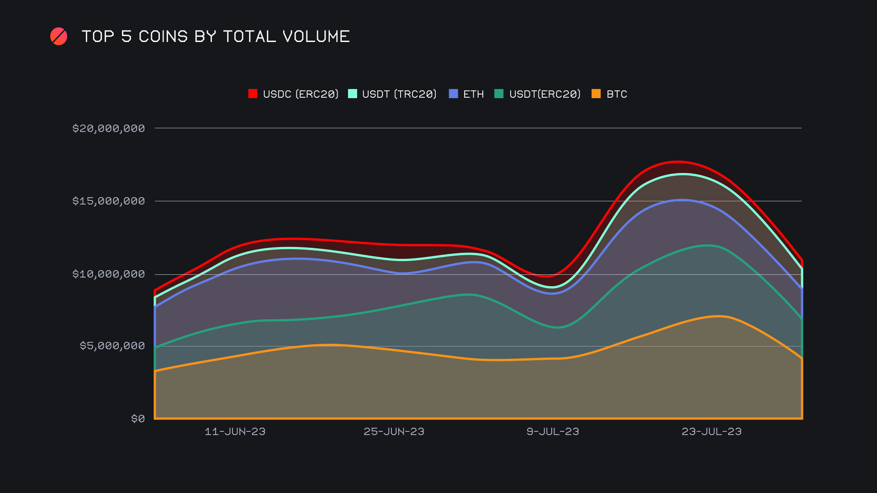Click the orange BTC legend swatch
877x493 pixels.
596,94
